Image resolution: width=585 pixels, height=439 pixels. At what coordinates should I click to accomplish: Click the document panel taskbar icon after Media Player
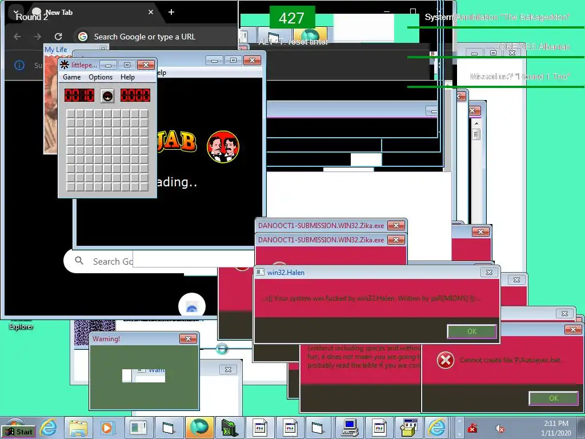pos(138,428)
